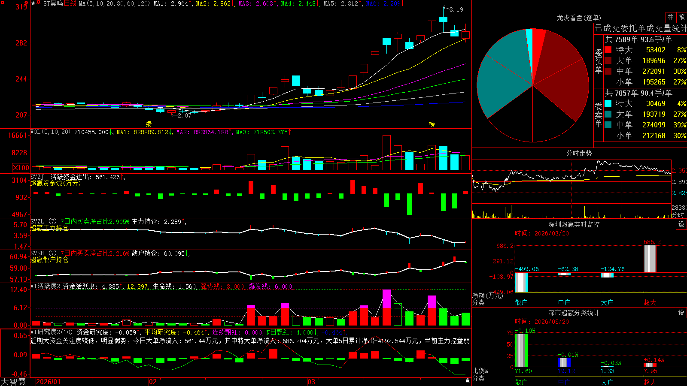Click the 龙虎看盘(逐单) panel title

point(579,18)
